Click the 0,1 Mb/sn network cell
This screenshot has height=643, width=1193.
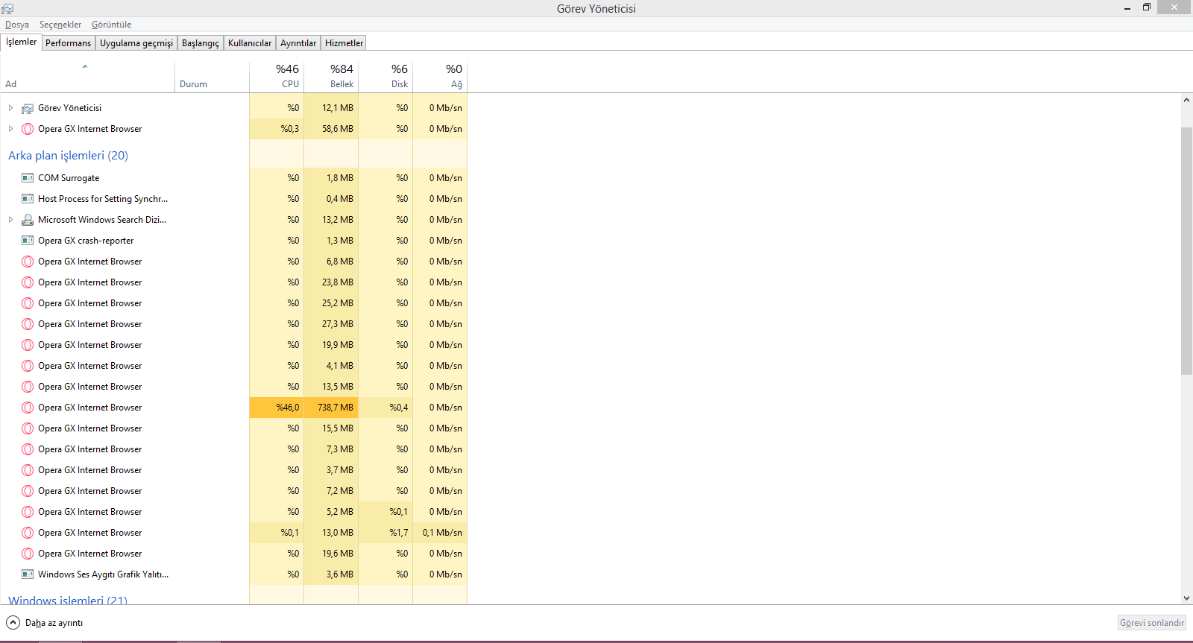tap(440, 533)
